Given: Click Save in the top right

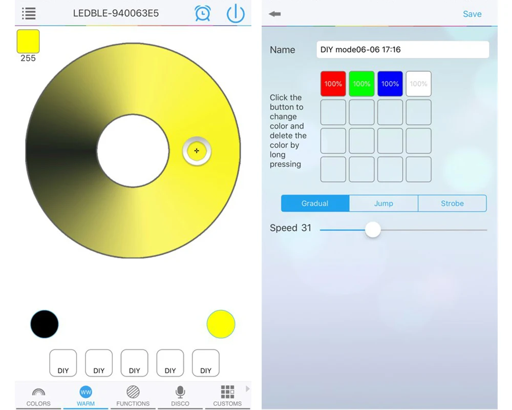Looking at the screenshot, I should point(472,14).
